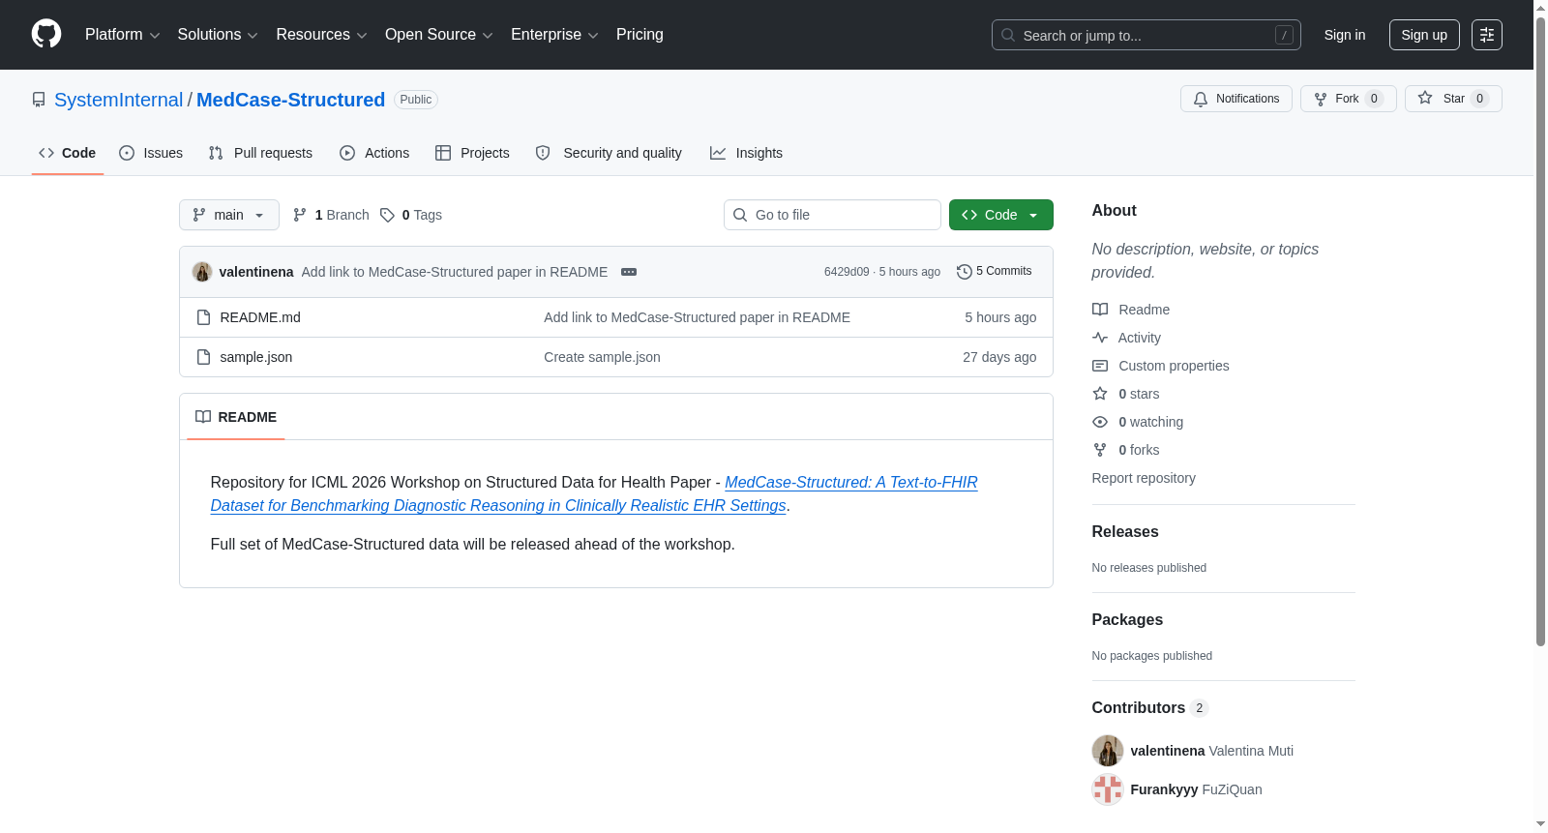The height and width of the screenshot is (833, 1548).
Task: Open commit hash 6429d09
Action: tap(847, 272)
